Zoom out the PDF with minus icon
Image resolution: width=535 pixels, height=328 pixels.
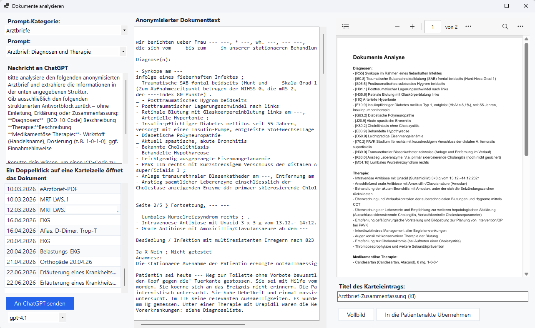pyautogui.click(x=397, y=27)
